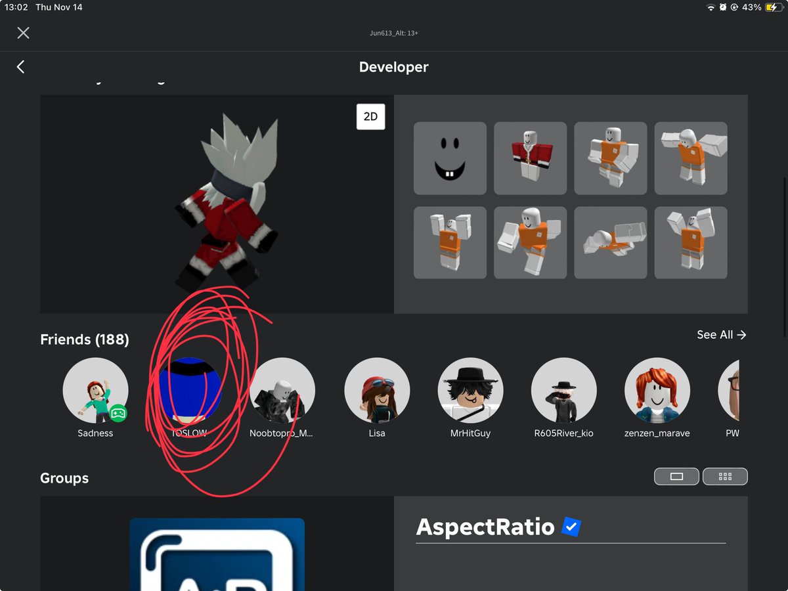Open R605River_kio friend avatar
Viewport: 788px width, 591px height.
563,390
